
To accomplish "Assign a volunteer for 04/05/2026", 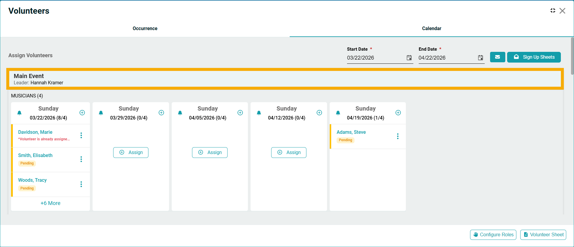I will (x=210, y=153).
